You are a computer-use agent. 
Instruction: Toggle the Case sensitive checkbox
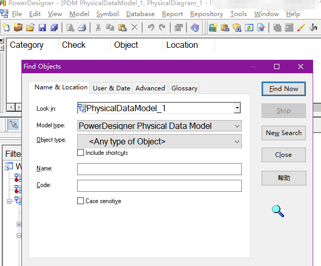[x=80, y=201]
